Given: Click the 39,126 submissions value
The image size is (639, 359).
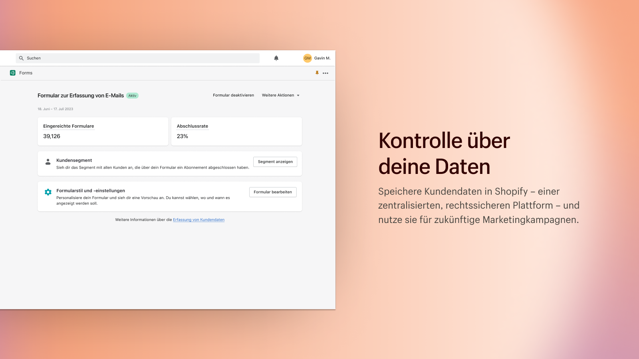Looking at the screenshot, I should [52, 136].
